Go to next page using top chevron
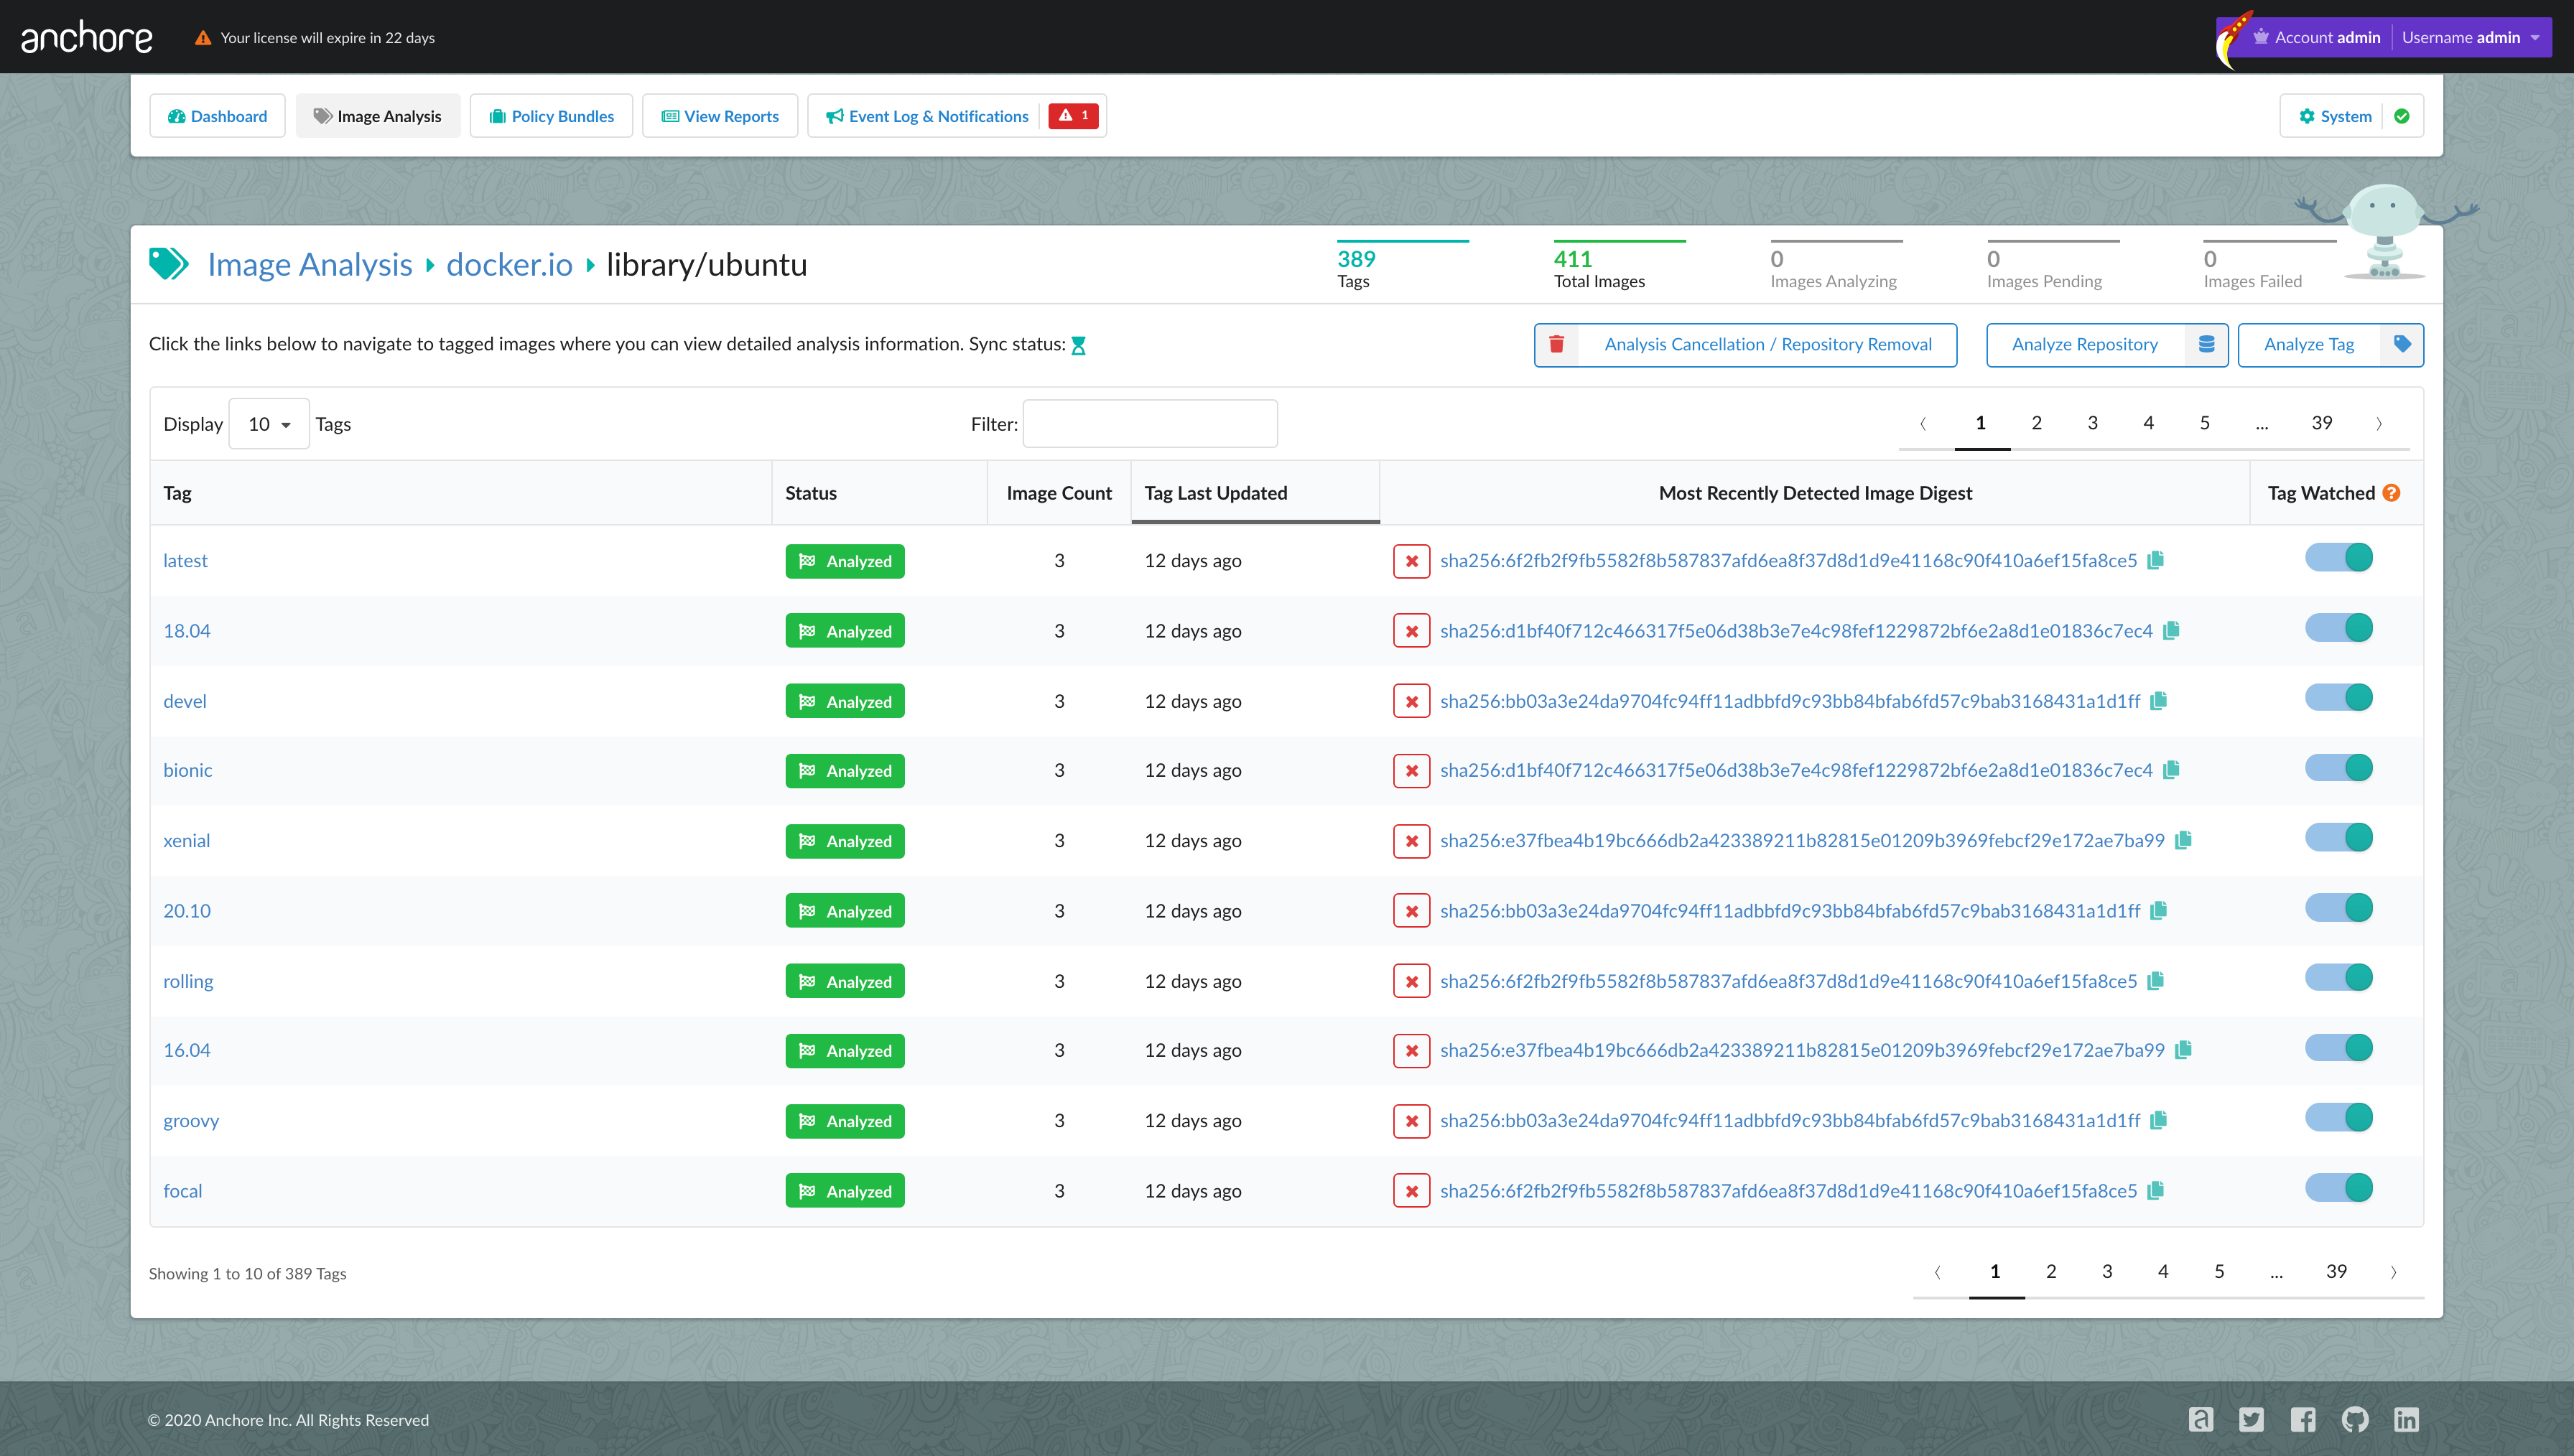 point(2379,424)
